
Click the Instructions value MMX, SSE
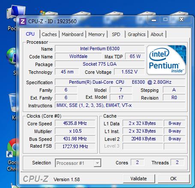pos(120,106)
